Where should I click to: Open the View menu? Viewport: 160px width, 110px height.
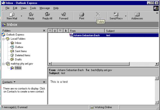click(24, 8)
